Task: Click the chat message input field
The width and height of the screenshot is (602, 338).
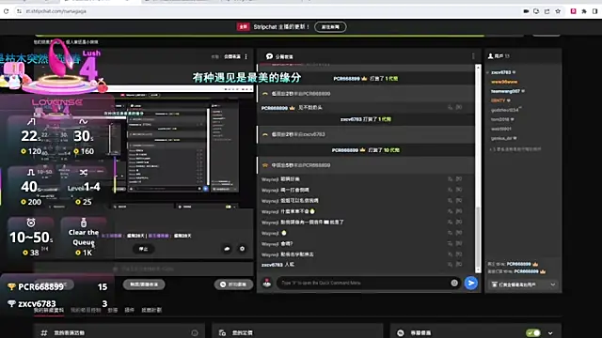Action: click(x=363, y=283)
